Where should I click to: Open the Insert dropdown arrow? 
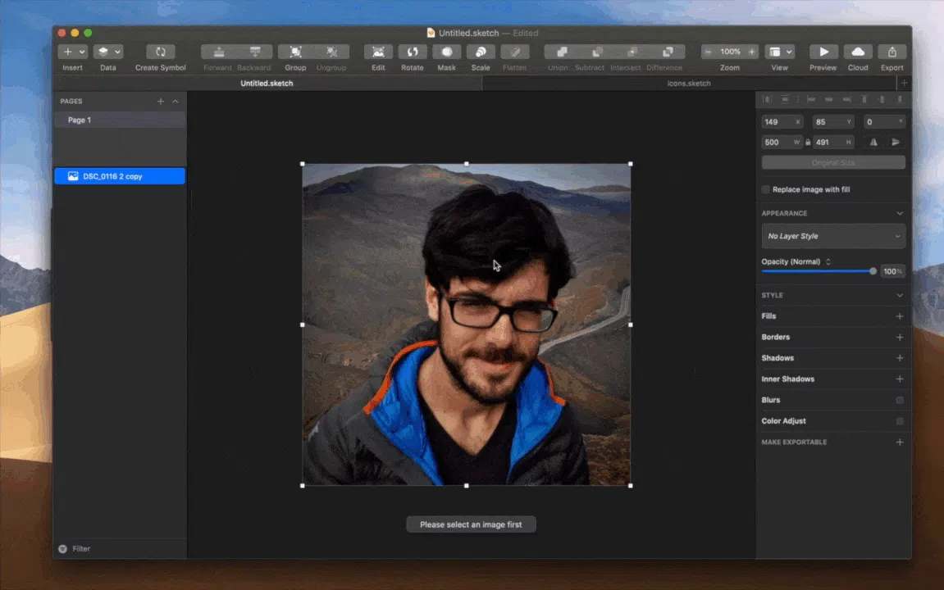pyautogui.click(x=82, y=52)
